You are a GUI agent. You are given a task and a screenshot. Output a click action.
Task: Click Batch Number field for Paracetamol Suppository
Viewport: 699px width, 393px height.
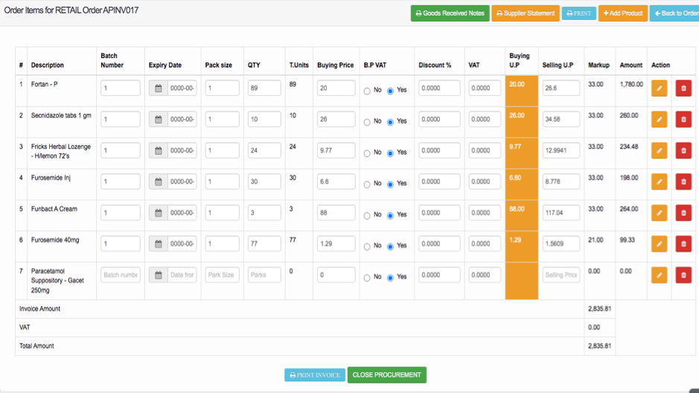[121, 275]
